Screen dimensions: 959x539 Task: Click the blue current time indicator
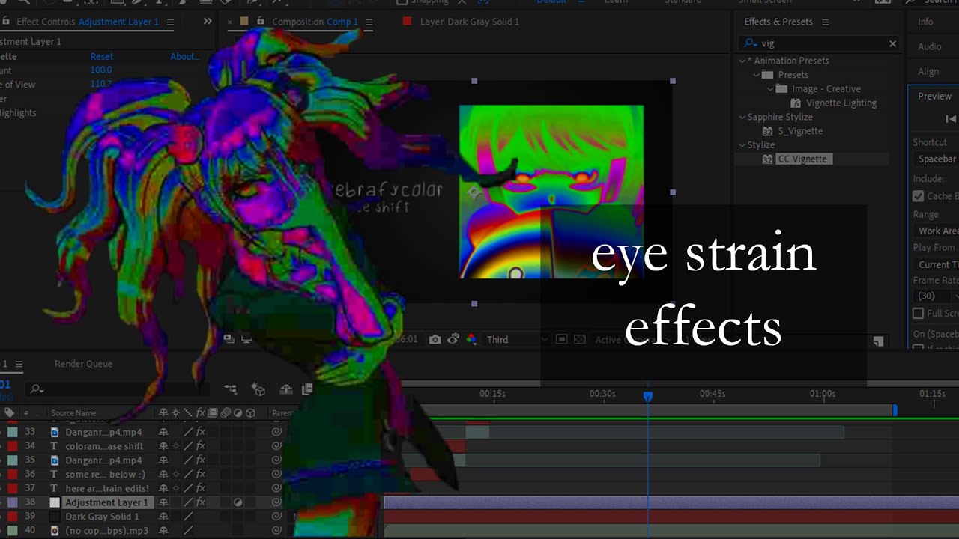[x=648, y=396]
